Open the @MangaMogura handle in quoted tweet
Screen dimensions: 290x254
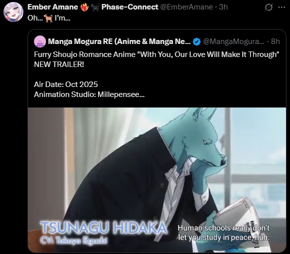234,41
